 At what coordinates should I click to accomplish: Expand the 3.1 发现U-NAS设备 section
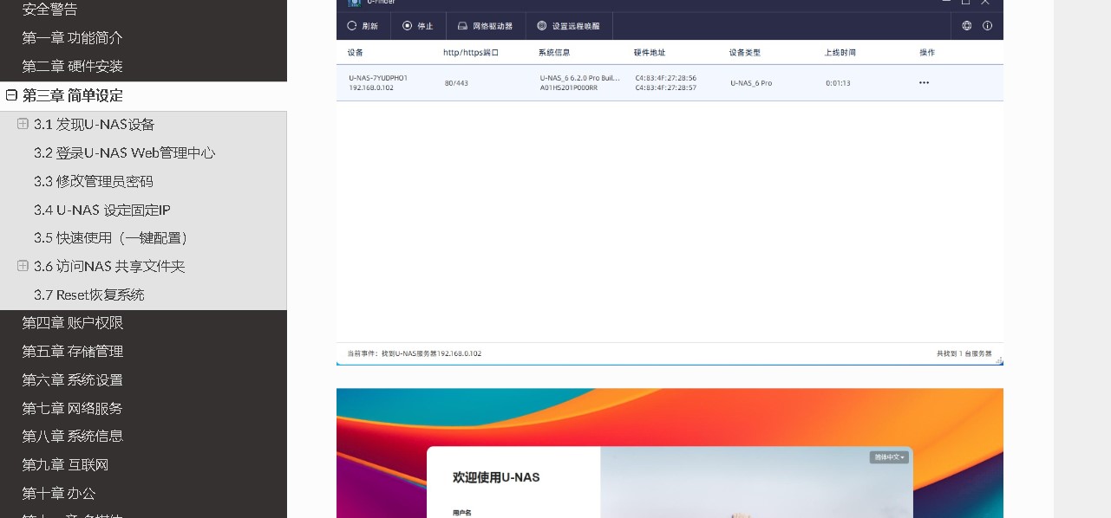(23, 124)
